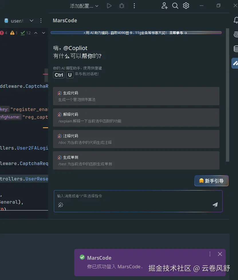
Task: Click the yellow warning count indicator
Action: tap(13, 33)
